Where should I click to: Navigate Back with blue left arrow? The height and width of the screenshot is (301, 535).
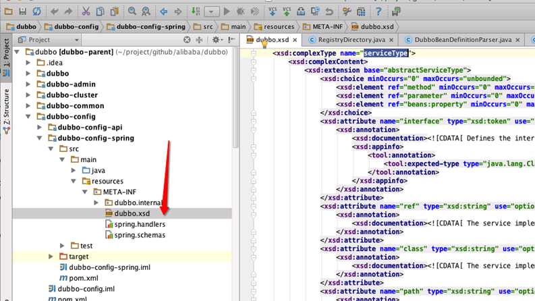click(163, 11)
